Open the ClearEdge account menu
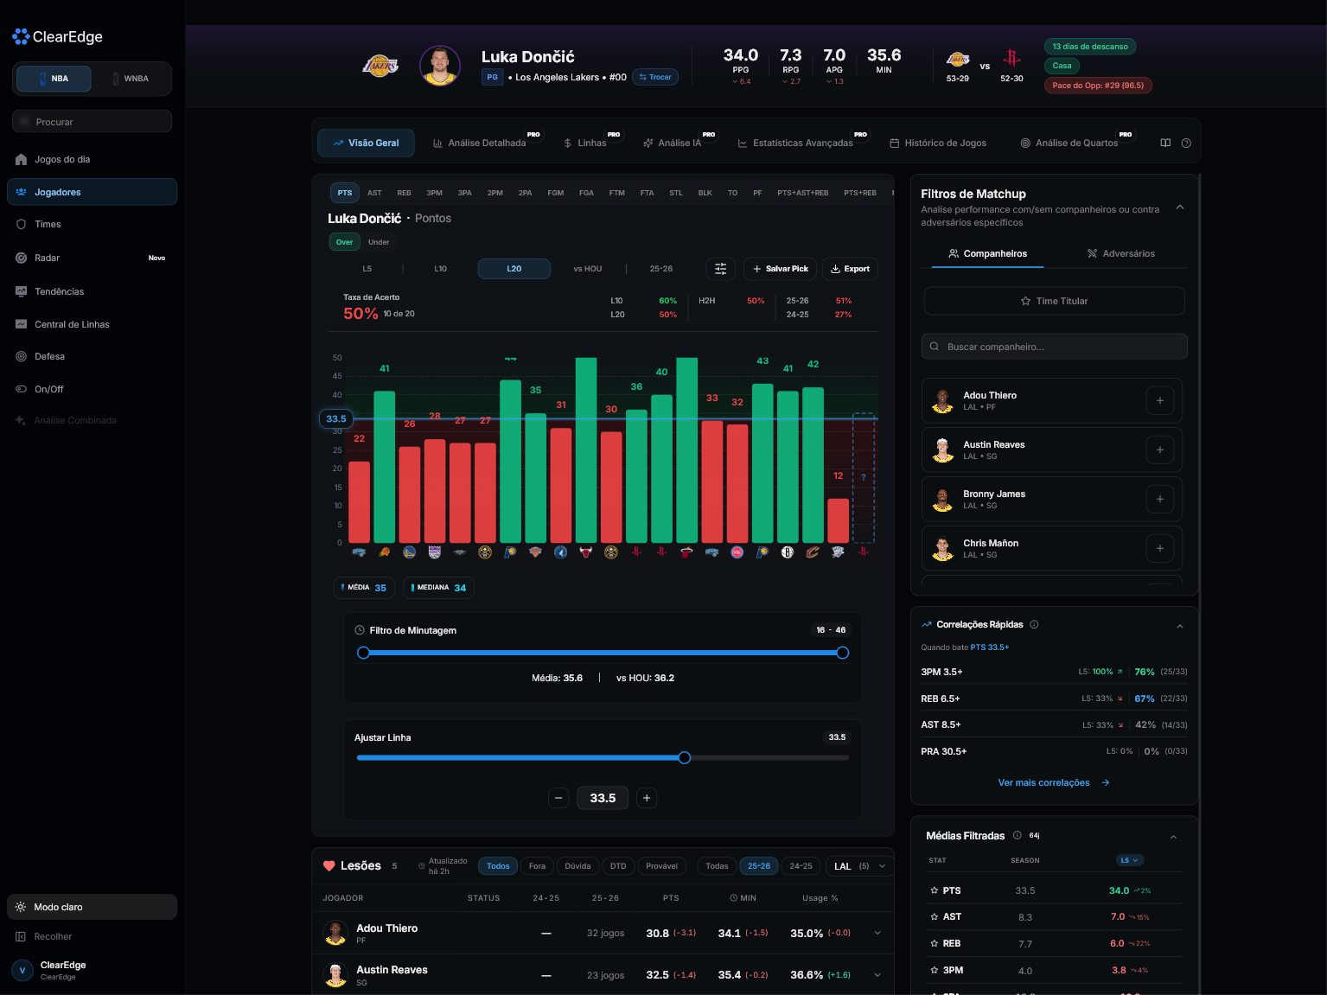Screen dimensions: 1327x995 (92, 970)
